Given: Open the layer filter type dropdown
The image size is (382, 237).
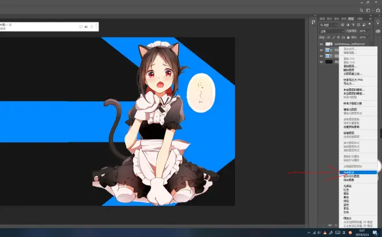Looking at the screenshot, I should tap(329, 25).
